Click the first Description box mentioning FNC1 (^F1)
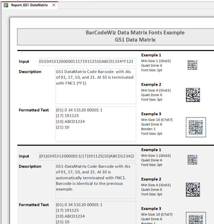The height and width of the screenshot is (224, 214). pyautogui.click(x=96, y=86)
